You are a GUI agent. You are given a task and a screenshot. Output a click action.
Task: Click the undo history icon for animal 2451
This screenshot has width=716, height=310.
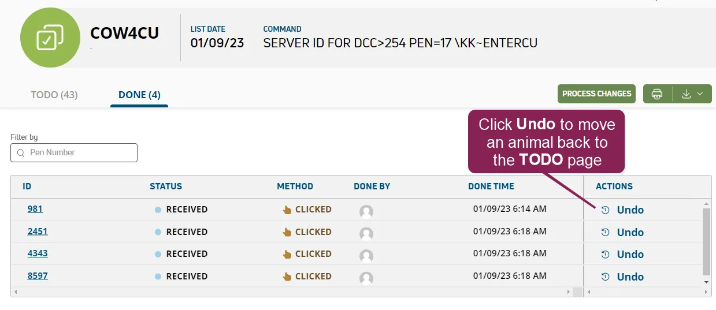605,232
